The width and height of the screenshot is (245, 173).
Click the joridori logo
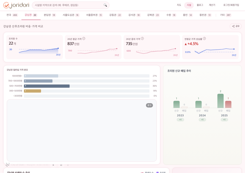tap(16, 5)
